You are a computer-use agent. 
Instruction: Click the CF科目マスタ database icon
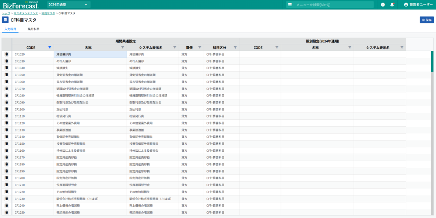point(5,20)
